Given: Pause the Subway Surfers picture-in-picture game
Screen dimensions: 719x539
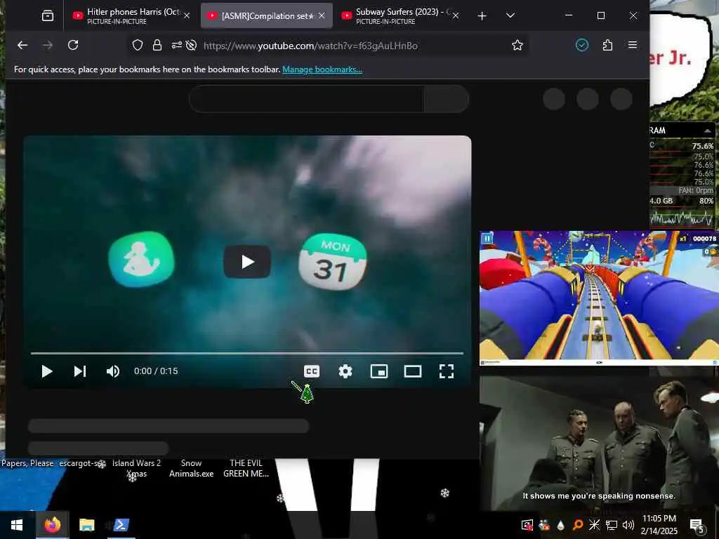Looking at the screenshot, I should click(x=487, y=239).
